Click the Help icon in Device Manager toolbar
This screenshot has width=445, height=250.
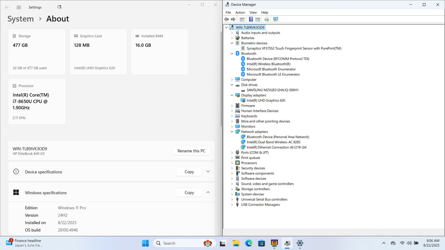pyautogui.click(x=251, y=19)
